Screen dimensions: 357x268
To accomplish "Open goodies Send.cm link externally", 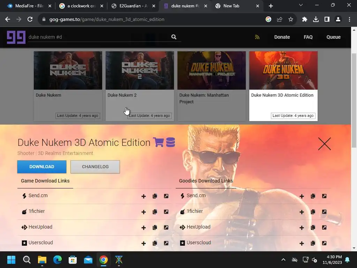I will click(324, 196).
